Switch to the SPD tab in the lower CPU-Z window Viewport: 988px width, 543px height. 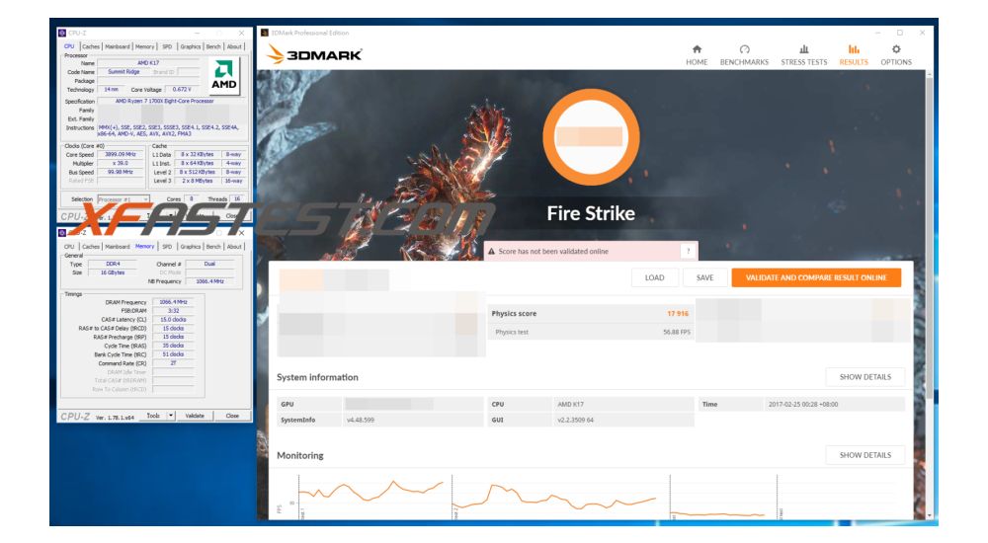(167, 247)
